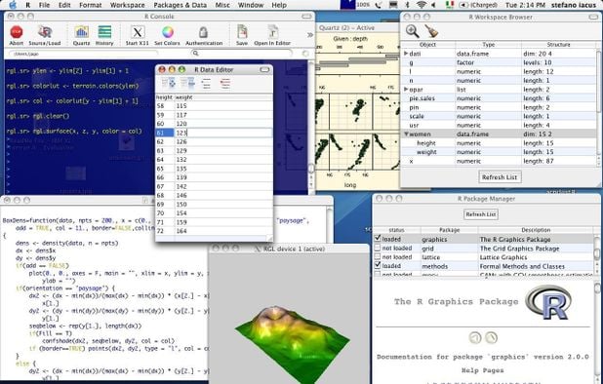This screenshot has width=603, height=384.
Task: Click the red Abort stop icon
Action: click(x=17, y=32)
